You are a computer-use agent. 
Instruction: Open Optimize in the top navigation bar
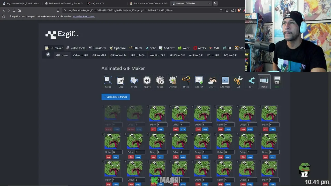pyautogui.click(x=117, y=48)
